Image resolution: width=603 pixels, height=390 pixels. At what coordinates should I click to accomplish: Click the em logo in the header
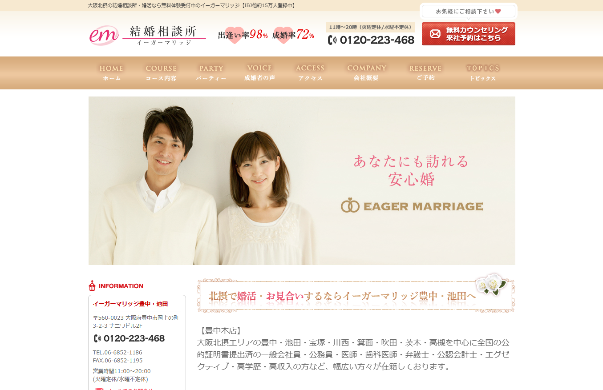[x=104, y=35]
